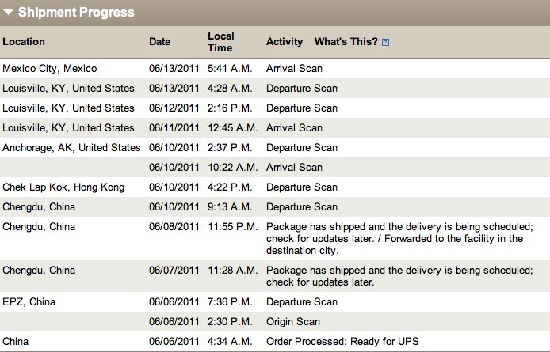
Task: Click the Location column header
Action: click(24, 42)
